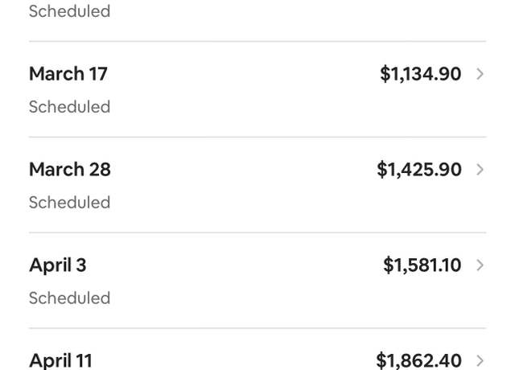Open the April 3 scheduled payout row
This screenshot has height=370, width=515.
[257, 281]
